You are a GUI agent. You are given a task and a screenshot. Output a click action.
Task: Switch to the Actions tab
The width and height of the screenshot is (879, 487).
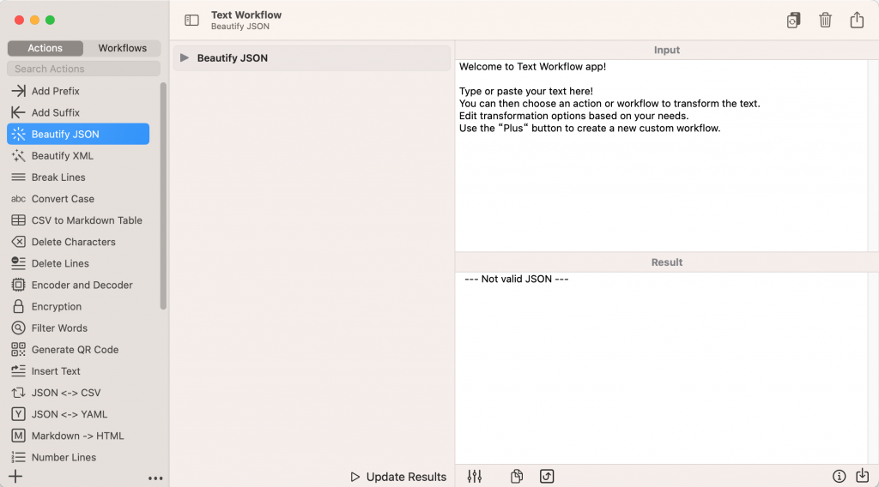pyautogui.click(x=45, y=48)
